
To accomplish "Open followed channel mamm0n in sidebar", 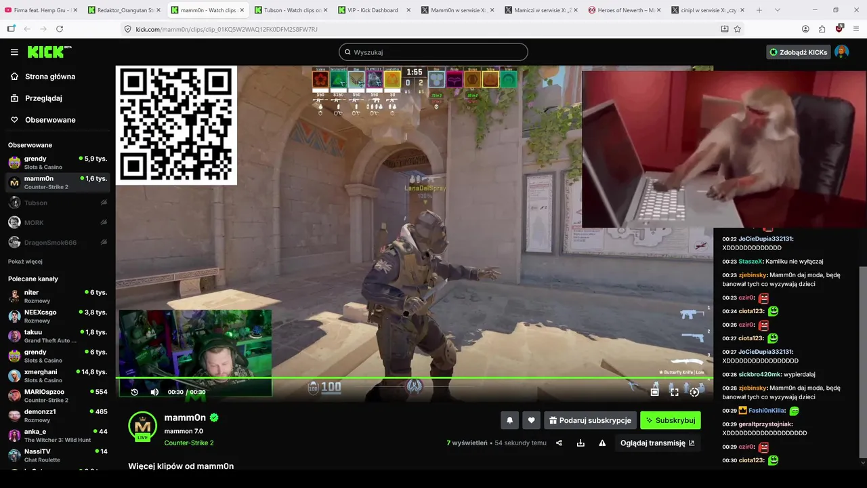I will click(x=57, y=182).
